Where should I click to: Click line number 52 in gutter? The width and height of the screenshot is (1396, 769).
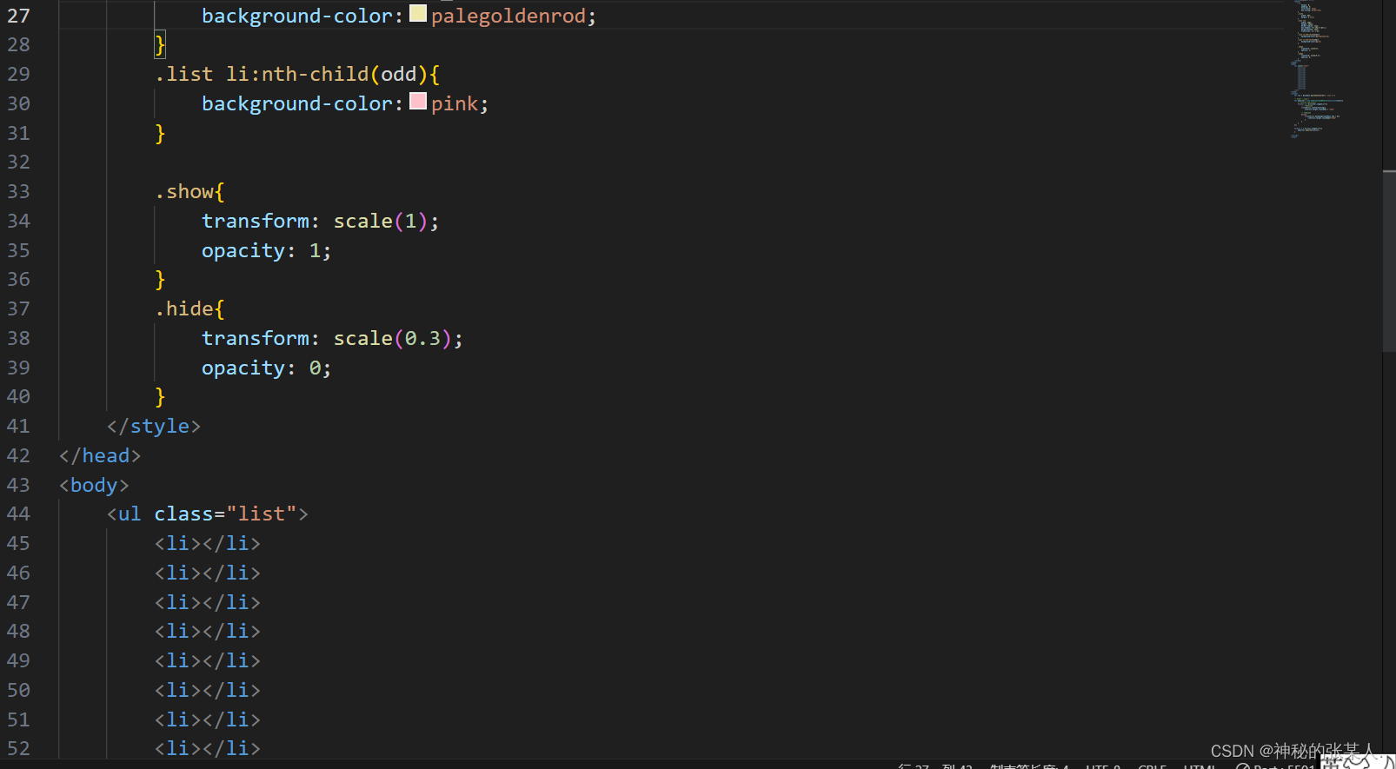(x=18, y=748)
